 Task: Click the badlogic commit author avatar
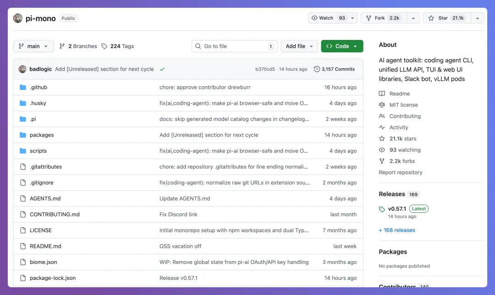pos(22,69)
